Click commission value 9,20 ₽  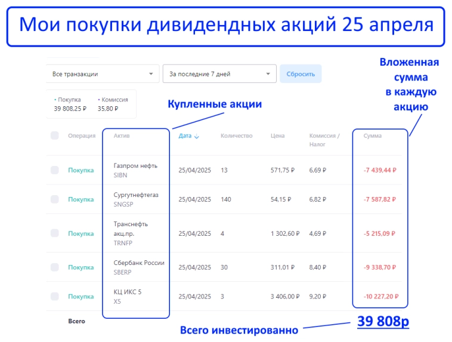[318, 297]
